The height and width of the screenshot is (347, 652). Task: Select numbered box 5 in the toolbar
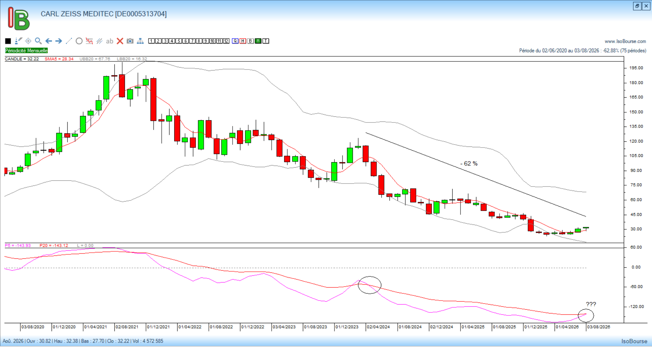[179, 41]
